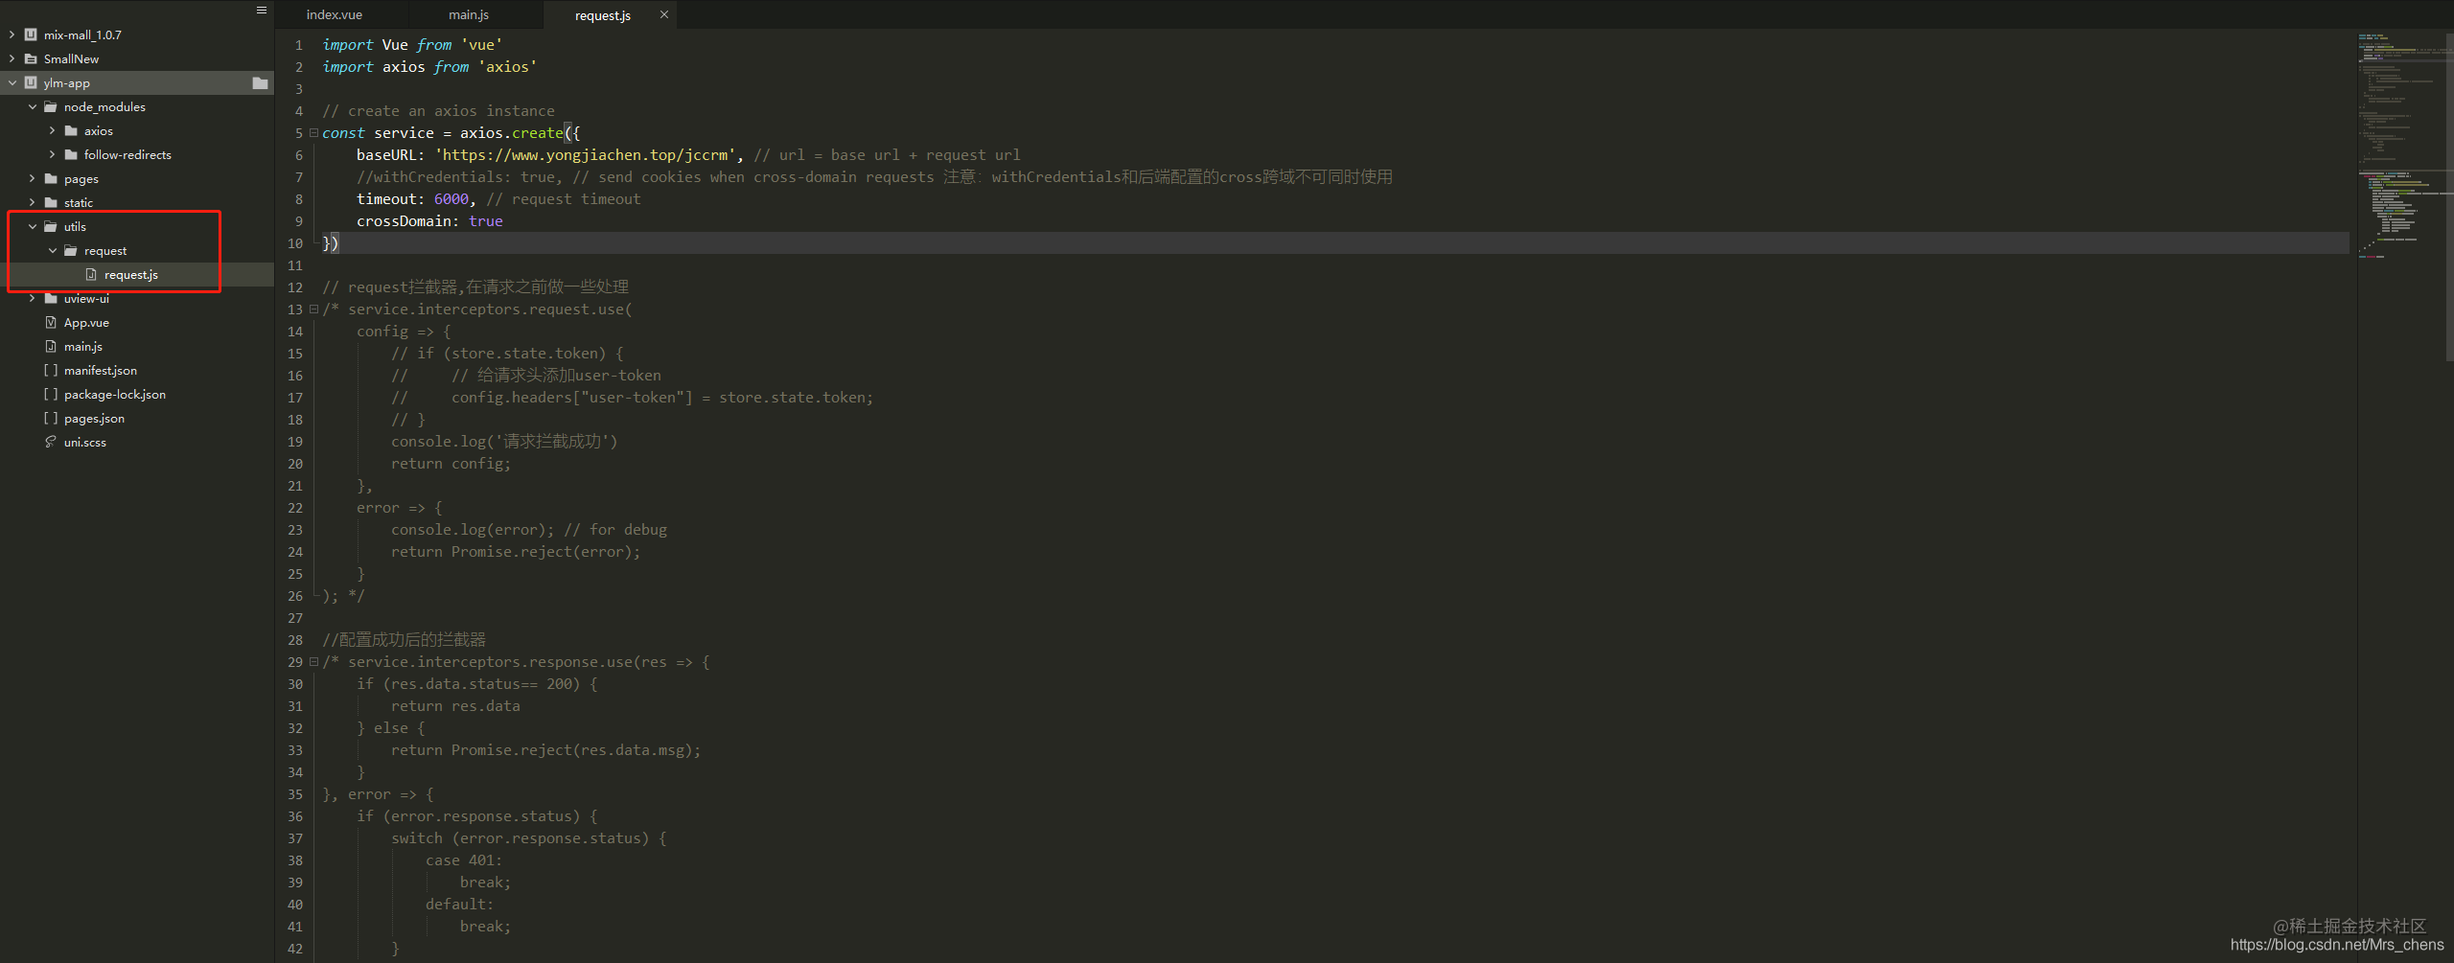2454x963 pixels.
Task: Toggle the fold marker on line 13
Action: coord(313,309)
